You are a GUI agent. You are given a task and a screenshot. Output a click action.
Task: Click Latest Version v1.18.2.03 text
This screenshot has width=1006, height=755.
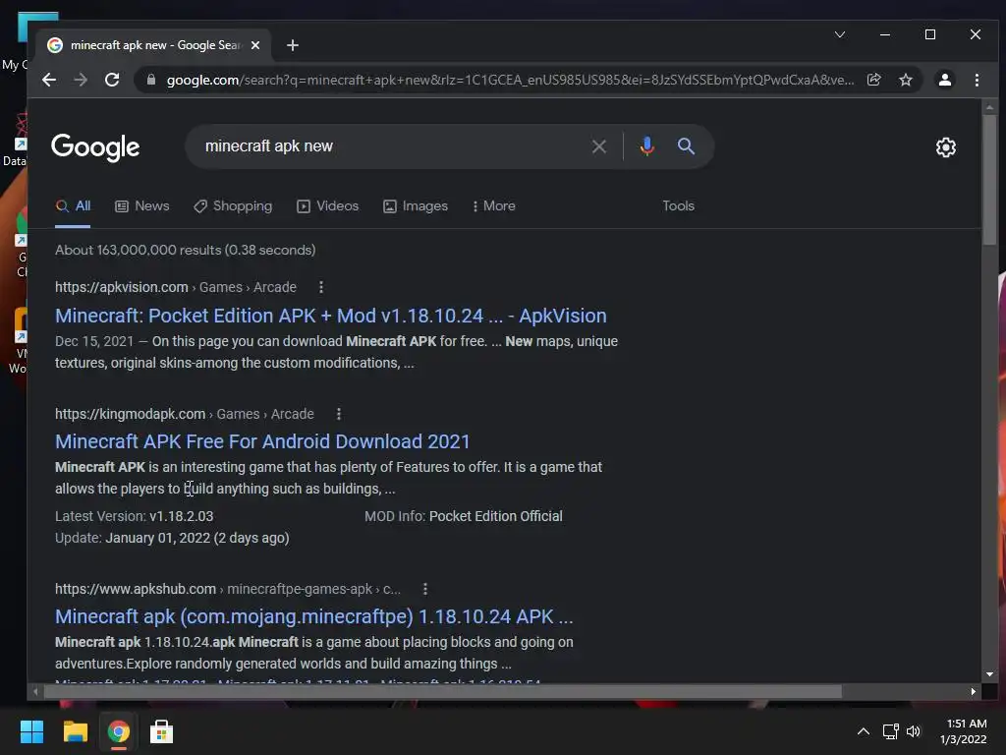[x=134, y=516]
